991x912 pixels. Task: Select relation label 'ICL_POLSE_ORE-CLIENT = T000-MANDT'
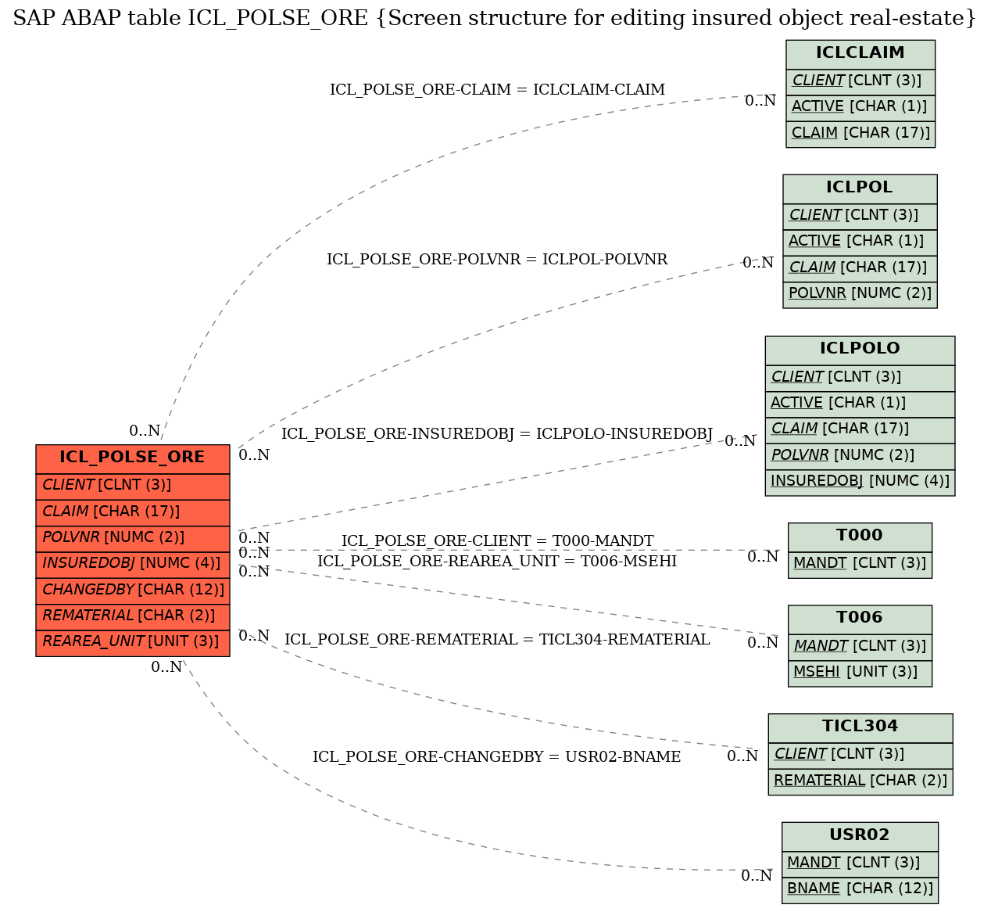(497, 541)
